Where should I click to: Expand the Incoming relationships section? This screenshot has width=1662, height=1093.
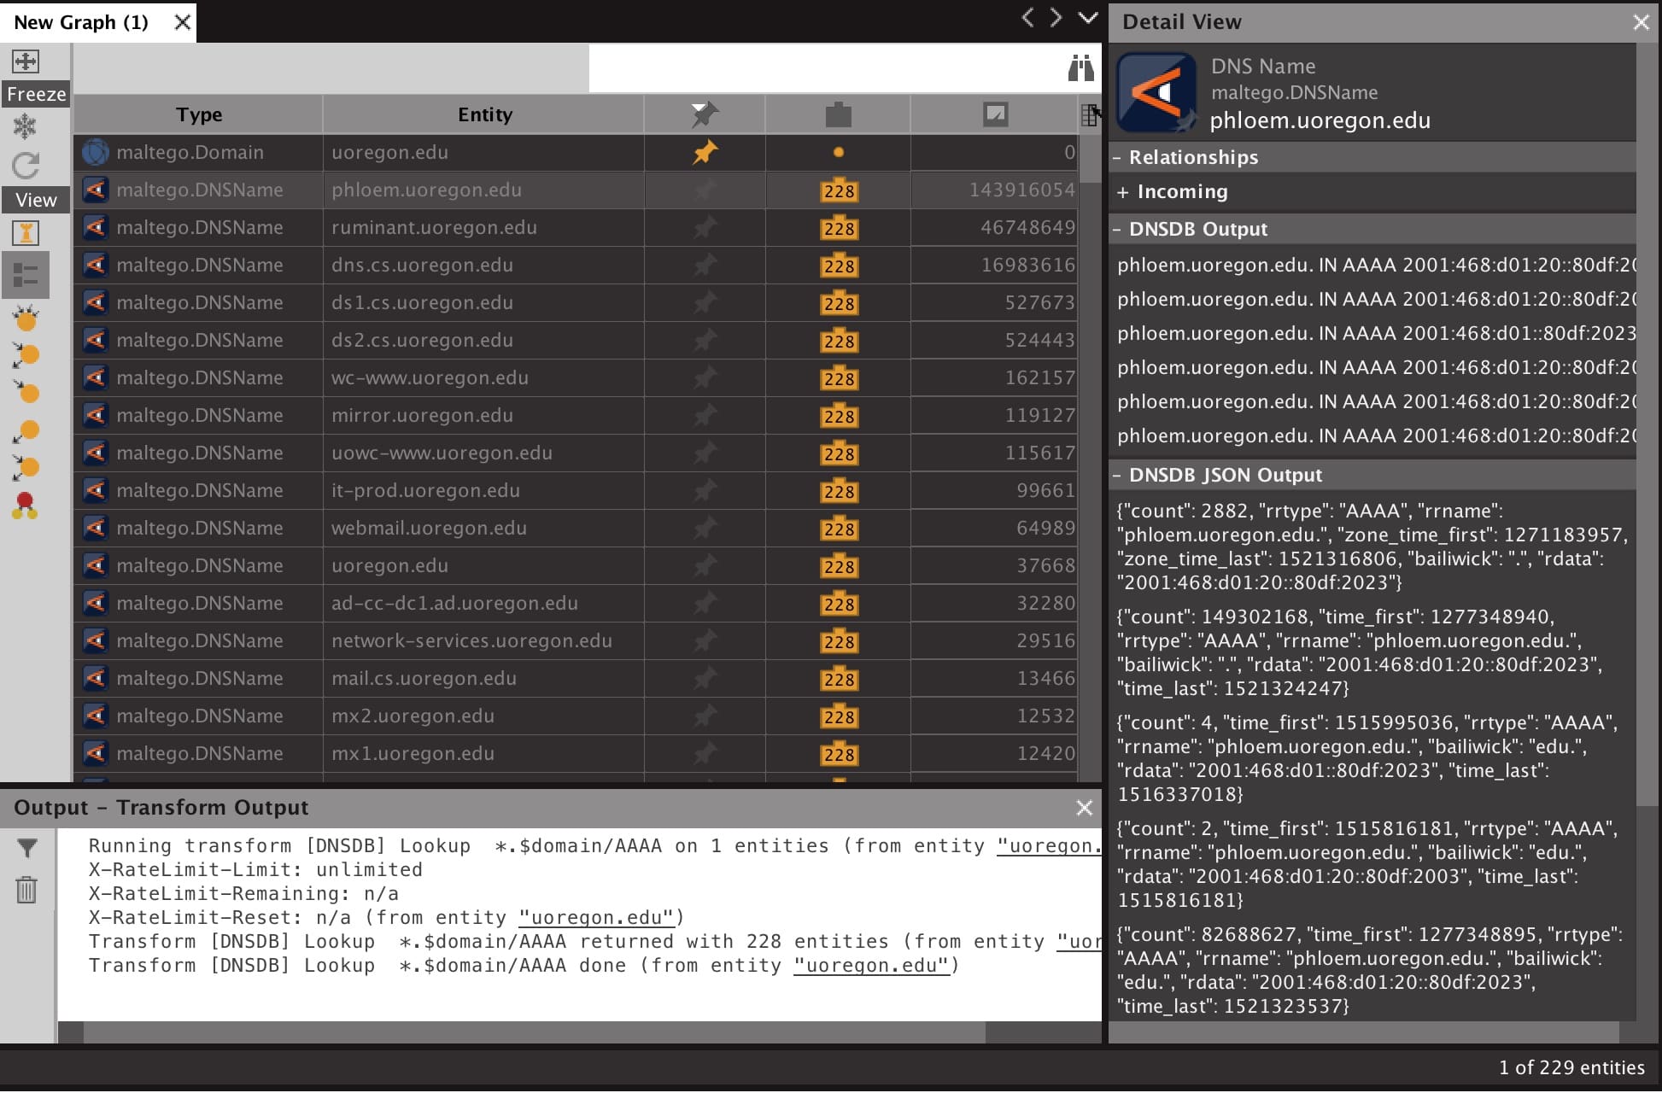pos(1122,193)
